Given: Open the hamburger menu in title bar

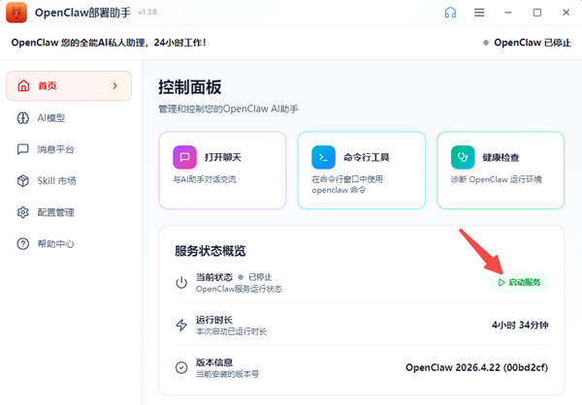Looking at the screenshot, I should [x=479, y=13].
